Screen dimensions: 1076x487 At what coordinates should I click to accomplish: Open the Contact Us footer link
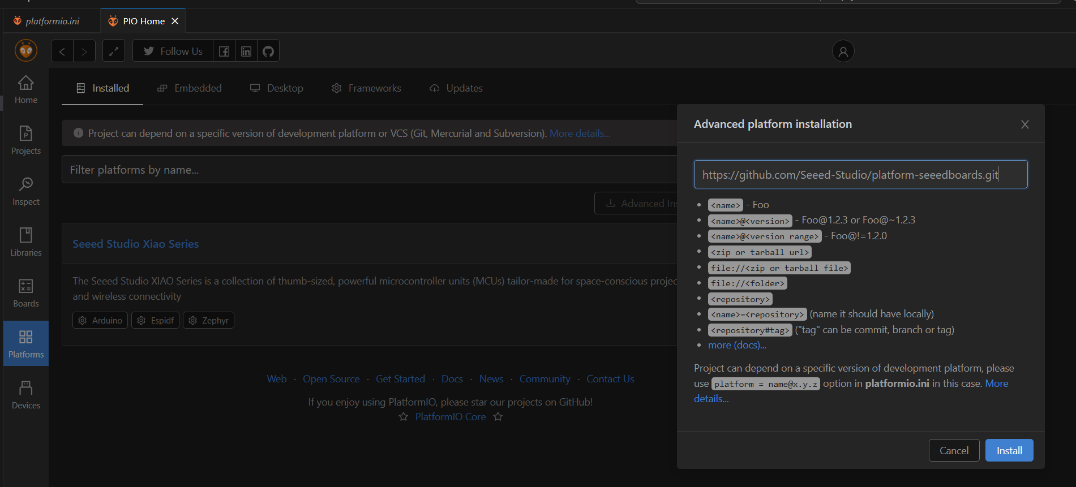(610, 379)
